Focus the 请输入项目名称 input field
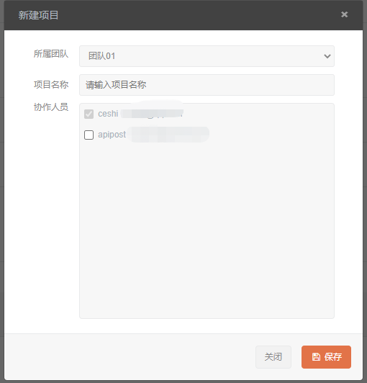This screenshot has width=367, height=383. (207, 85)
